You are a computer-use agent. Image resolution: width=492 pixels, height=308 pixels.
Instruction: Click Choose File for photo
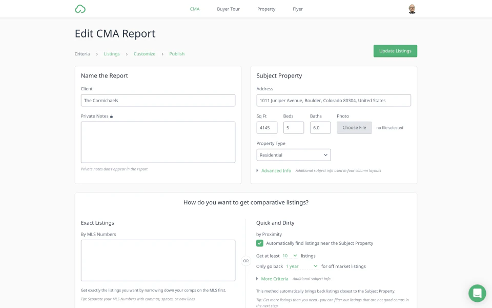click(x=354, y=127)
